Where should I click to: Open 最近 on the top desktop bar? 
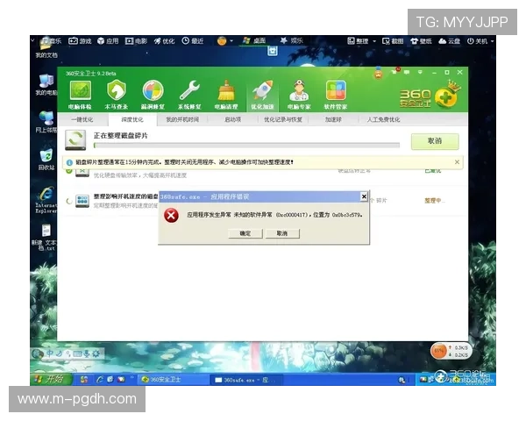pos(193,41)
